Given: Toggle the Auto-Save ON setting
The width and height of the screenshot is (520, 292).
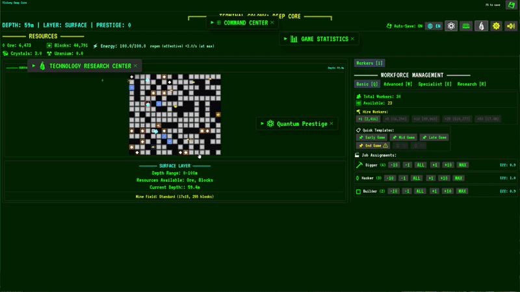Looking at the screenshot, I should click(404, 26).
